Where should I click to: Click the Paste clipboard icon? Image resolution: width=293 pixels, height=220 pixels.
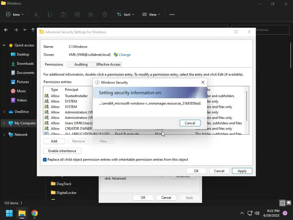(x=63, y=14)
